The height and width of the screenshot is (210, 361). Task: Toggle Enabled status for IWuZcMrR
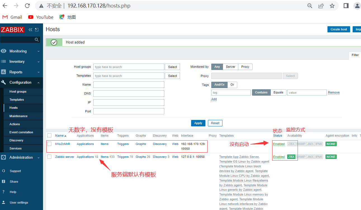(279, 144)
